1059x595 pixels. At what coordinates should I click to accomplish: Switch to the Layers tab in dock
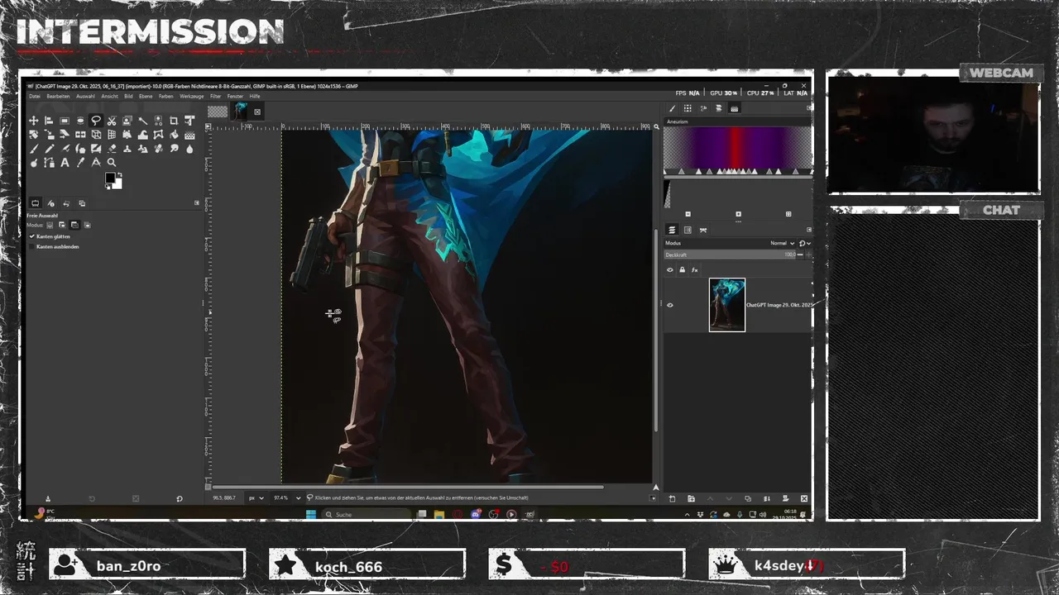[x=672, y=230]
